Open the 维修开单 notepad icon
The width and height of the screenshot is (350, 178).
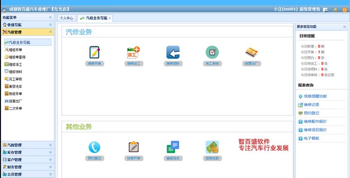point(94,52)
